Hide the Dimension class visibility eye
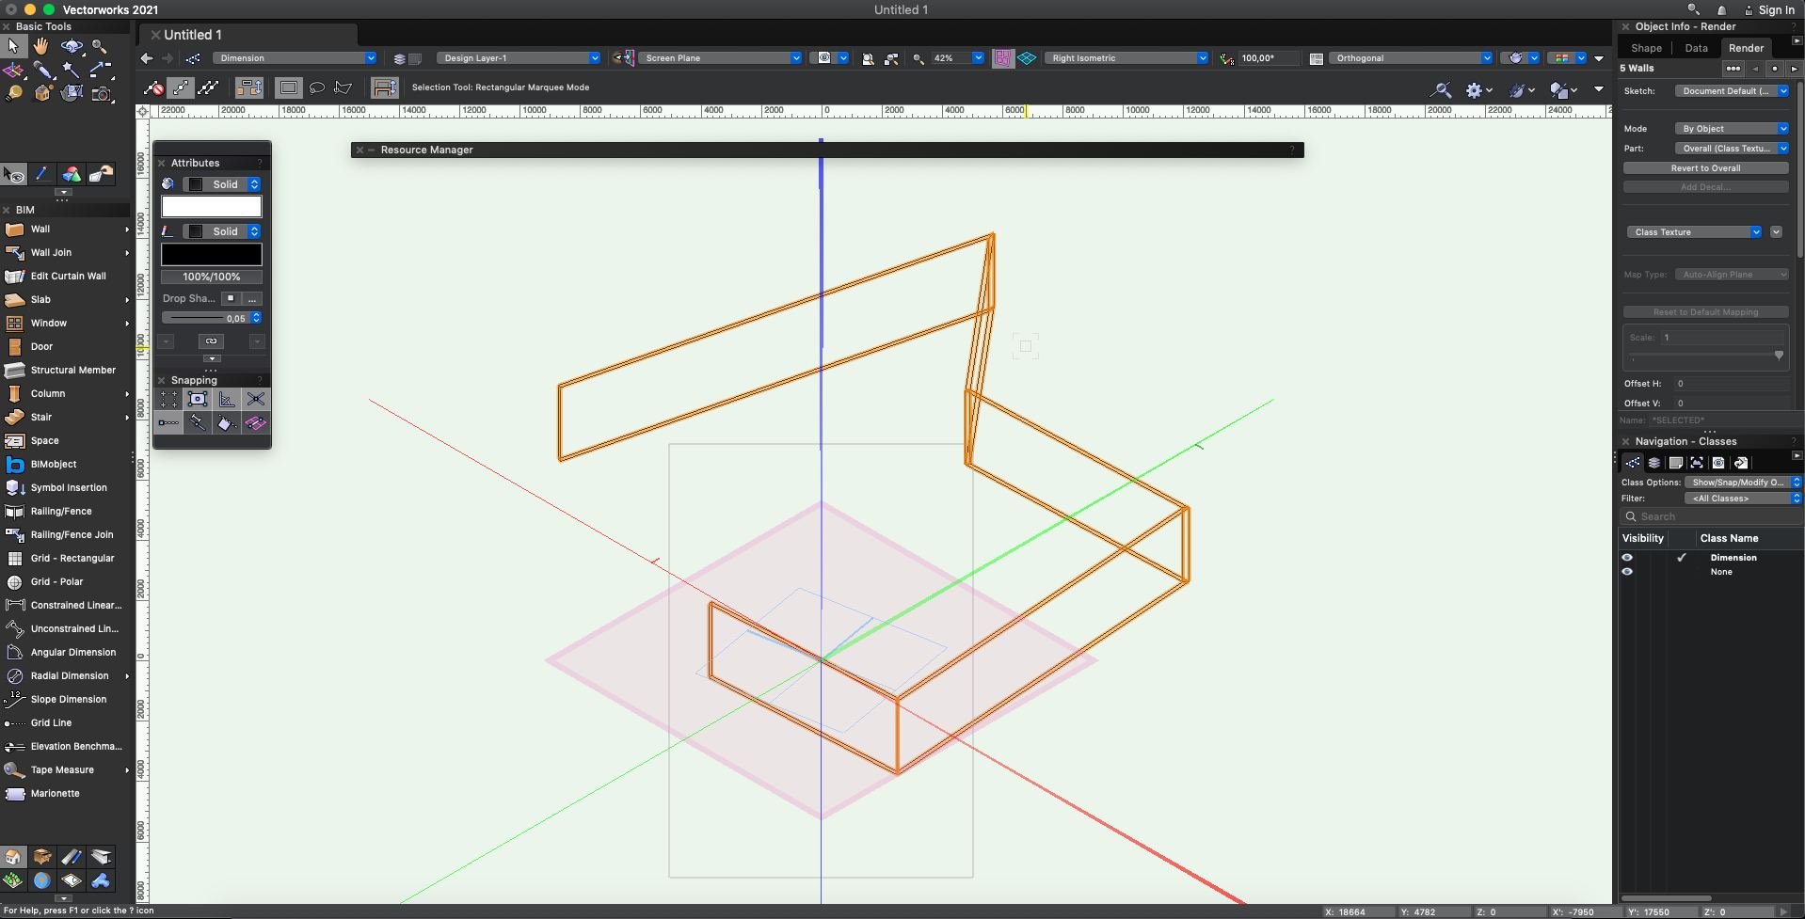 [x=1627, y=558]
